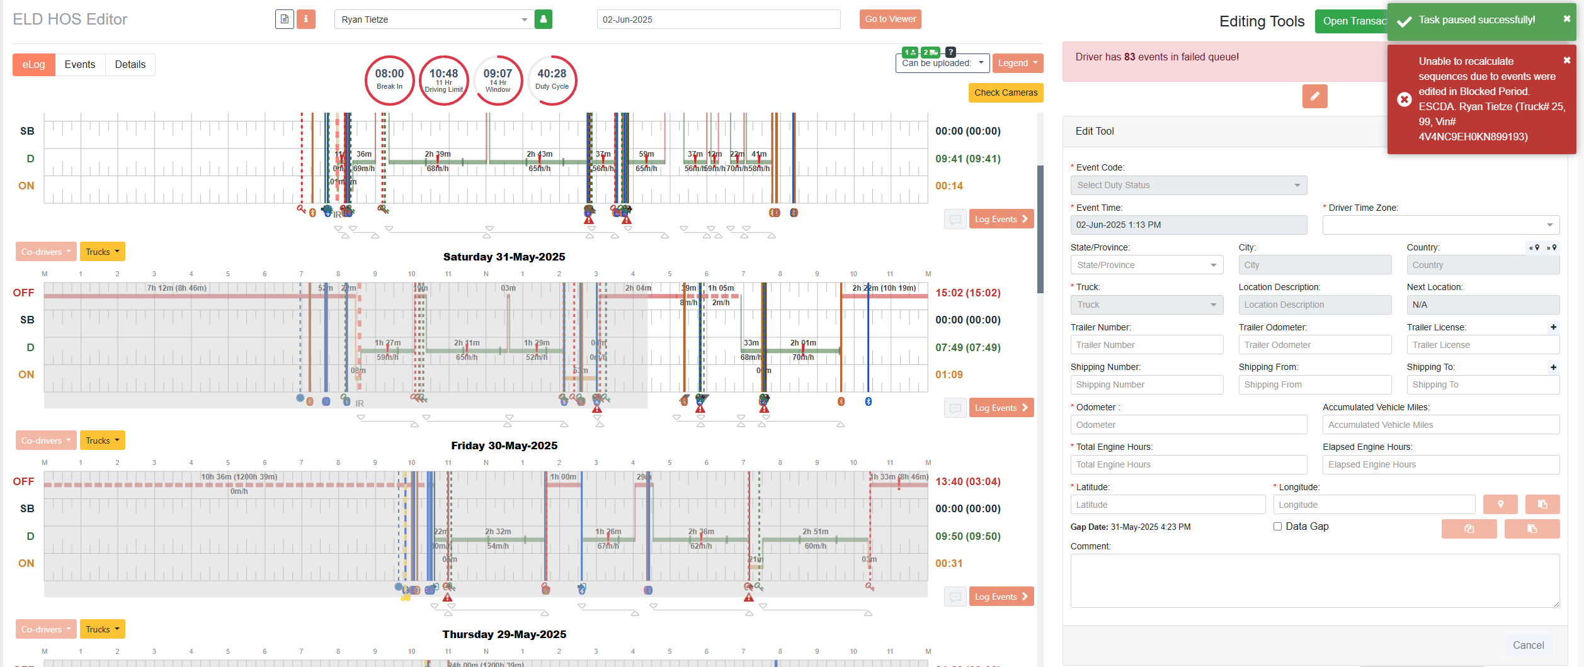Toggle the Data Gap checkbox
Image resolution: width=1584 pixels, height=667 pixels.
tap(1277, 527)
